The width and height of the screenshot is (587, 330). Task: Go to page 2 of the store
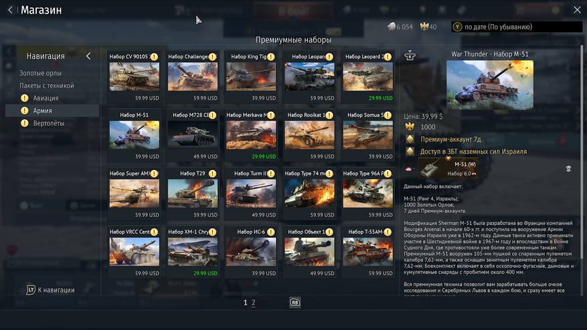(254, 303)
